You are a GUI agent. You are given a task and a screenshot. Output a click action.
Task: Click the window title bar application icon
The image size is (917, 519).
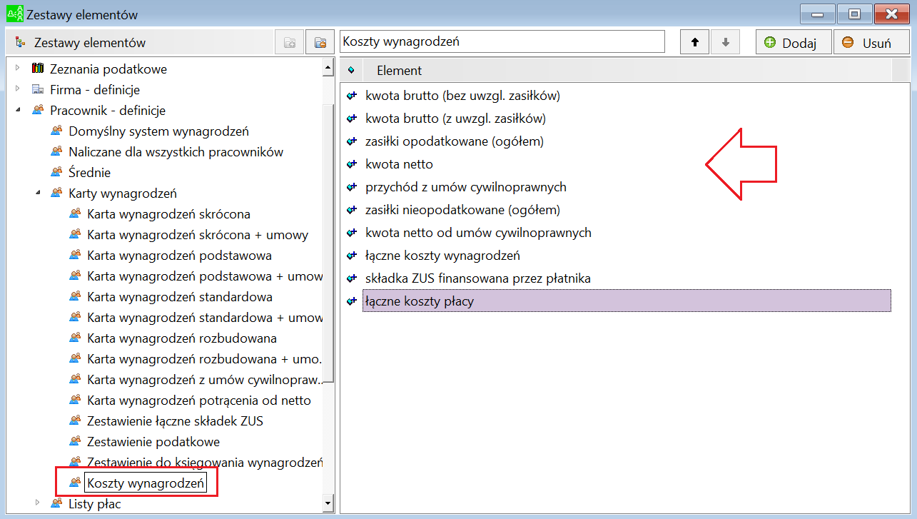14,14
